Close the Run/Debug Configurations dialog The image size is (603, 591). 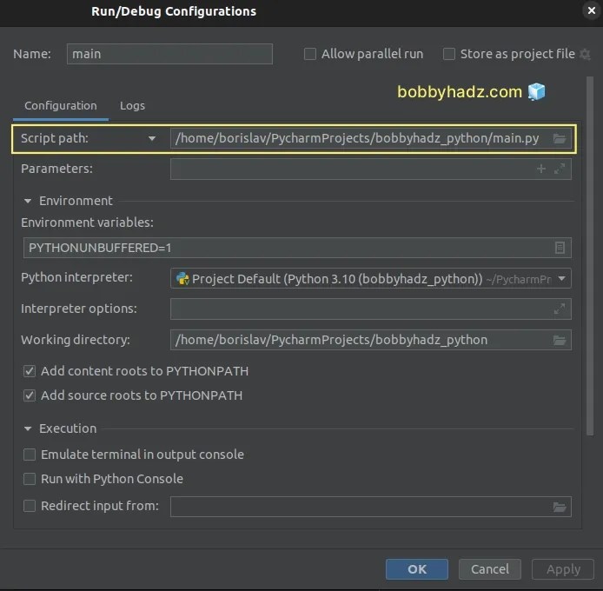(x=592, y=10)
